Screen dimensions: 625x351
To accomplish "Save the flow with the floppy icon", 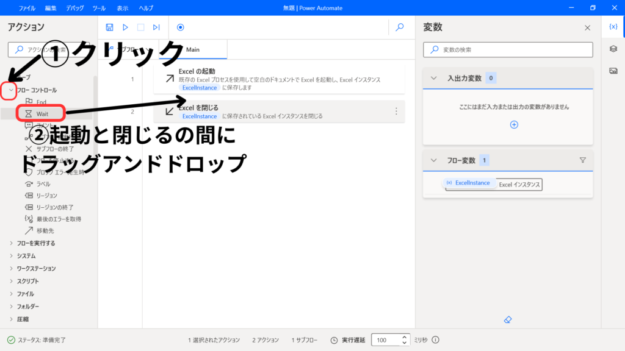I will click(x=109, y=27).
